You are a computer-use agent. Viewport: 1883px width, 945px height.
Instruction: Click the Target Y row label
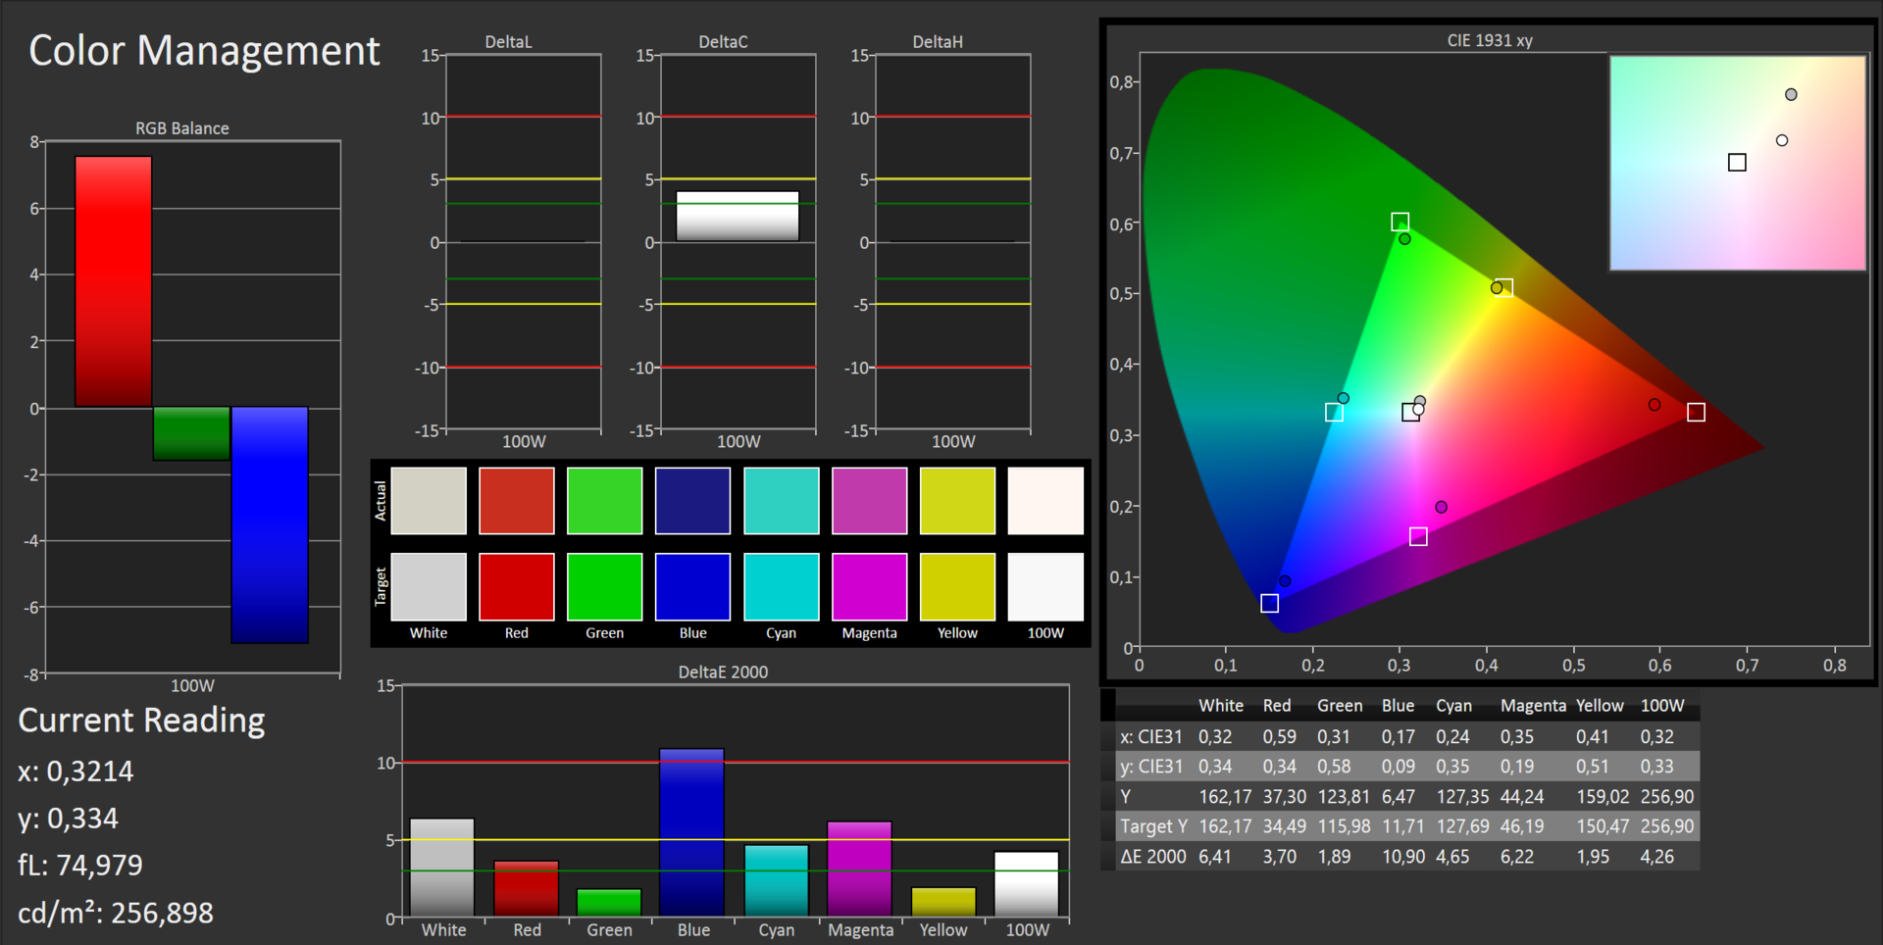pyautogui.click(x=1153, y=826)
